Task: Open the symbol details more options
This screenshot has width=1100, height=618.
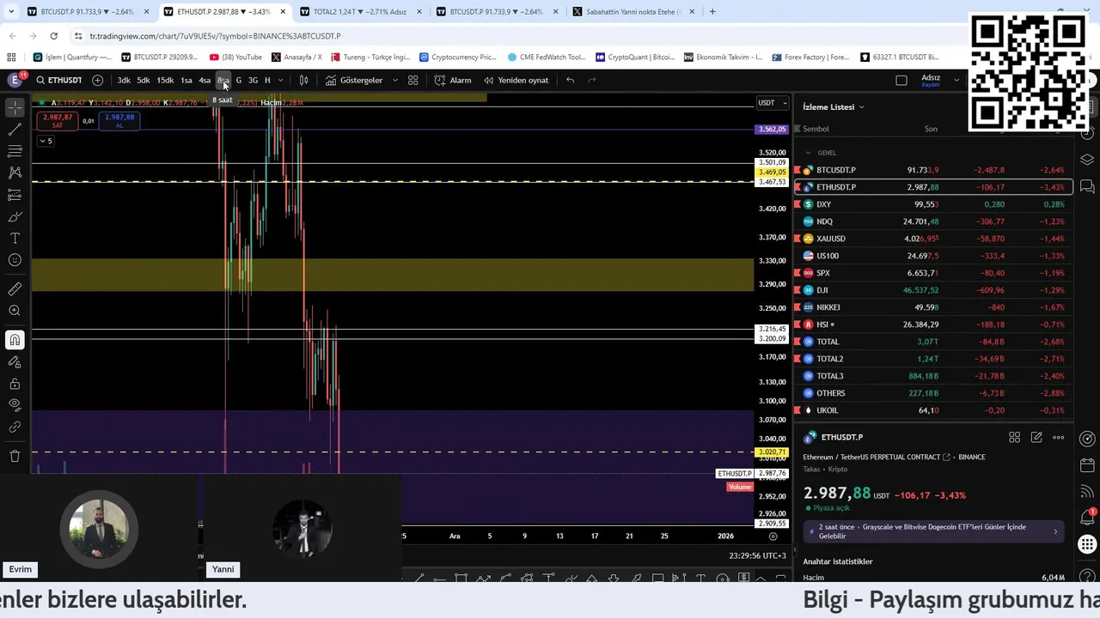Action: pos(1059,437)
